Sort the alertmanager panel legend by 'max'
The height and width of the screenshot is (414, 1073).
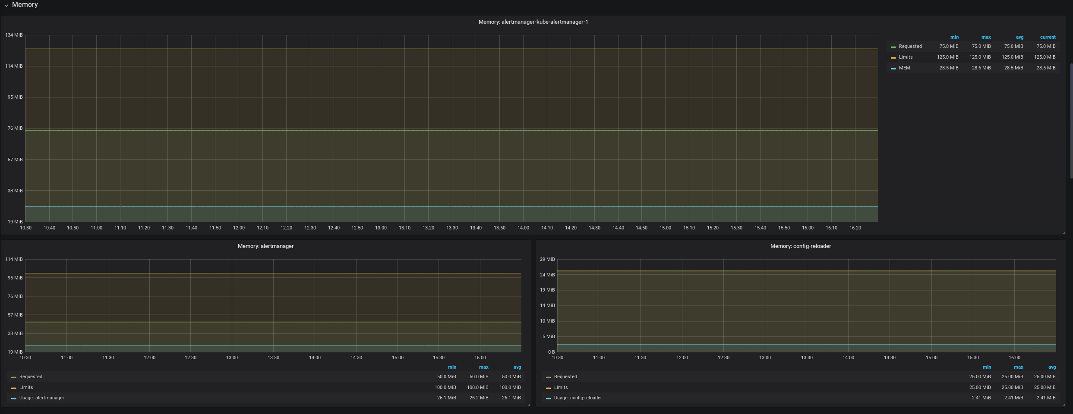[483, 367]
